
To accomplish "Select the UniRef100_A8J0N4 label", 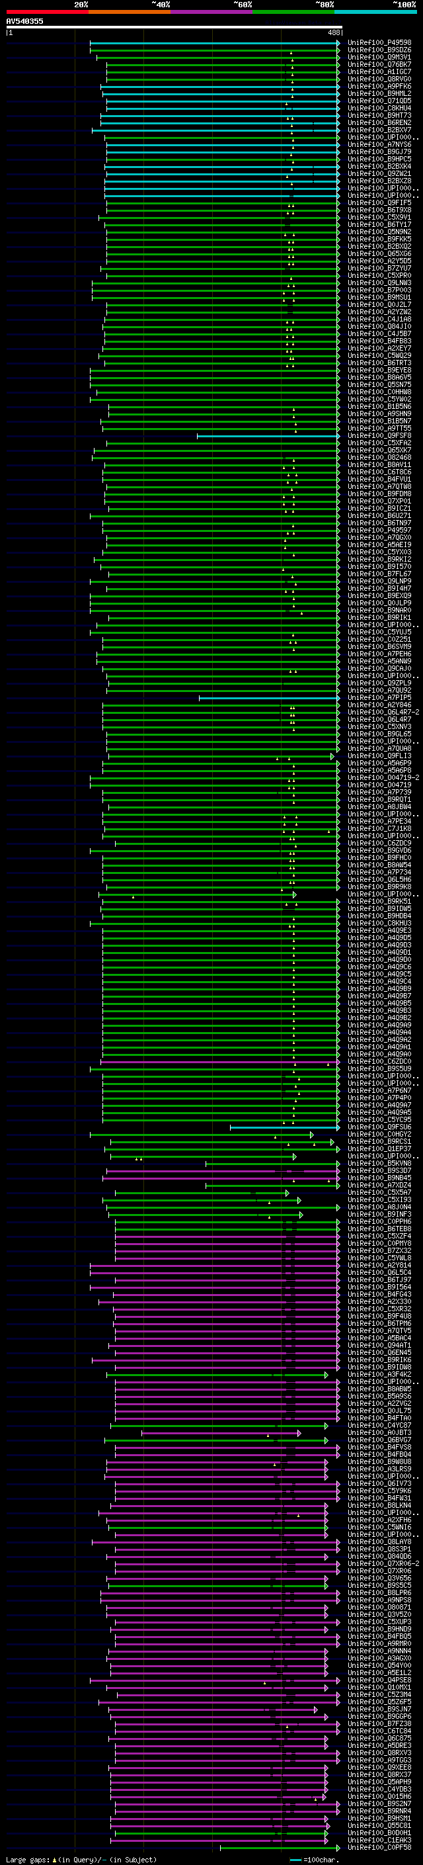I will pos(379,1207).
